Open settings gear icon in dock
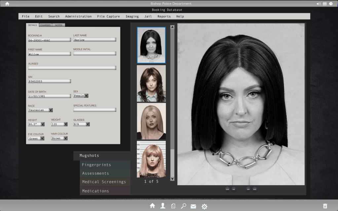338x211 pixels. tap(204, 206)
